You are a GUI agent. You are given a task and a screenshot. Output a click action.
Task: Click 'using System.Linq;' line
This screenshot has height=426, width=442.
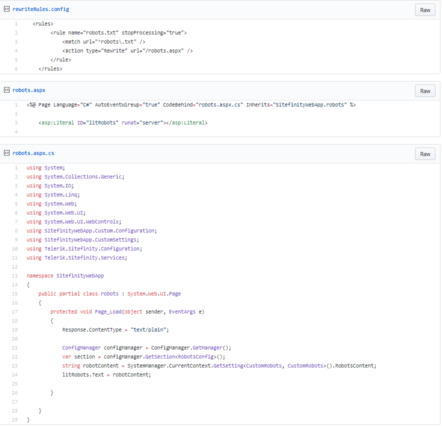[53, 195]
